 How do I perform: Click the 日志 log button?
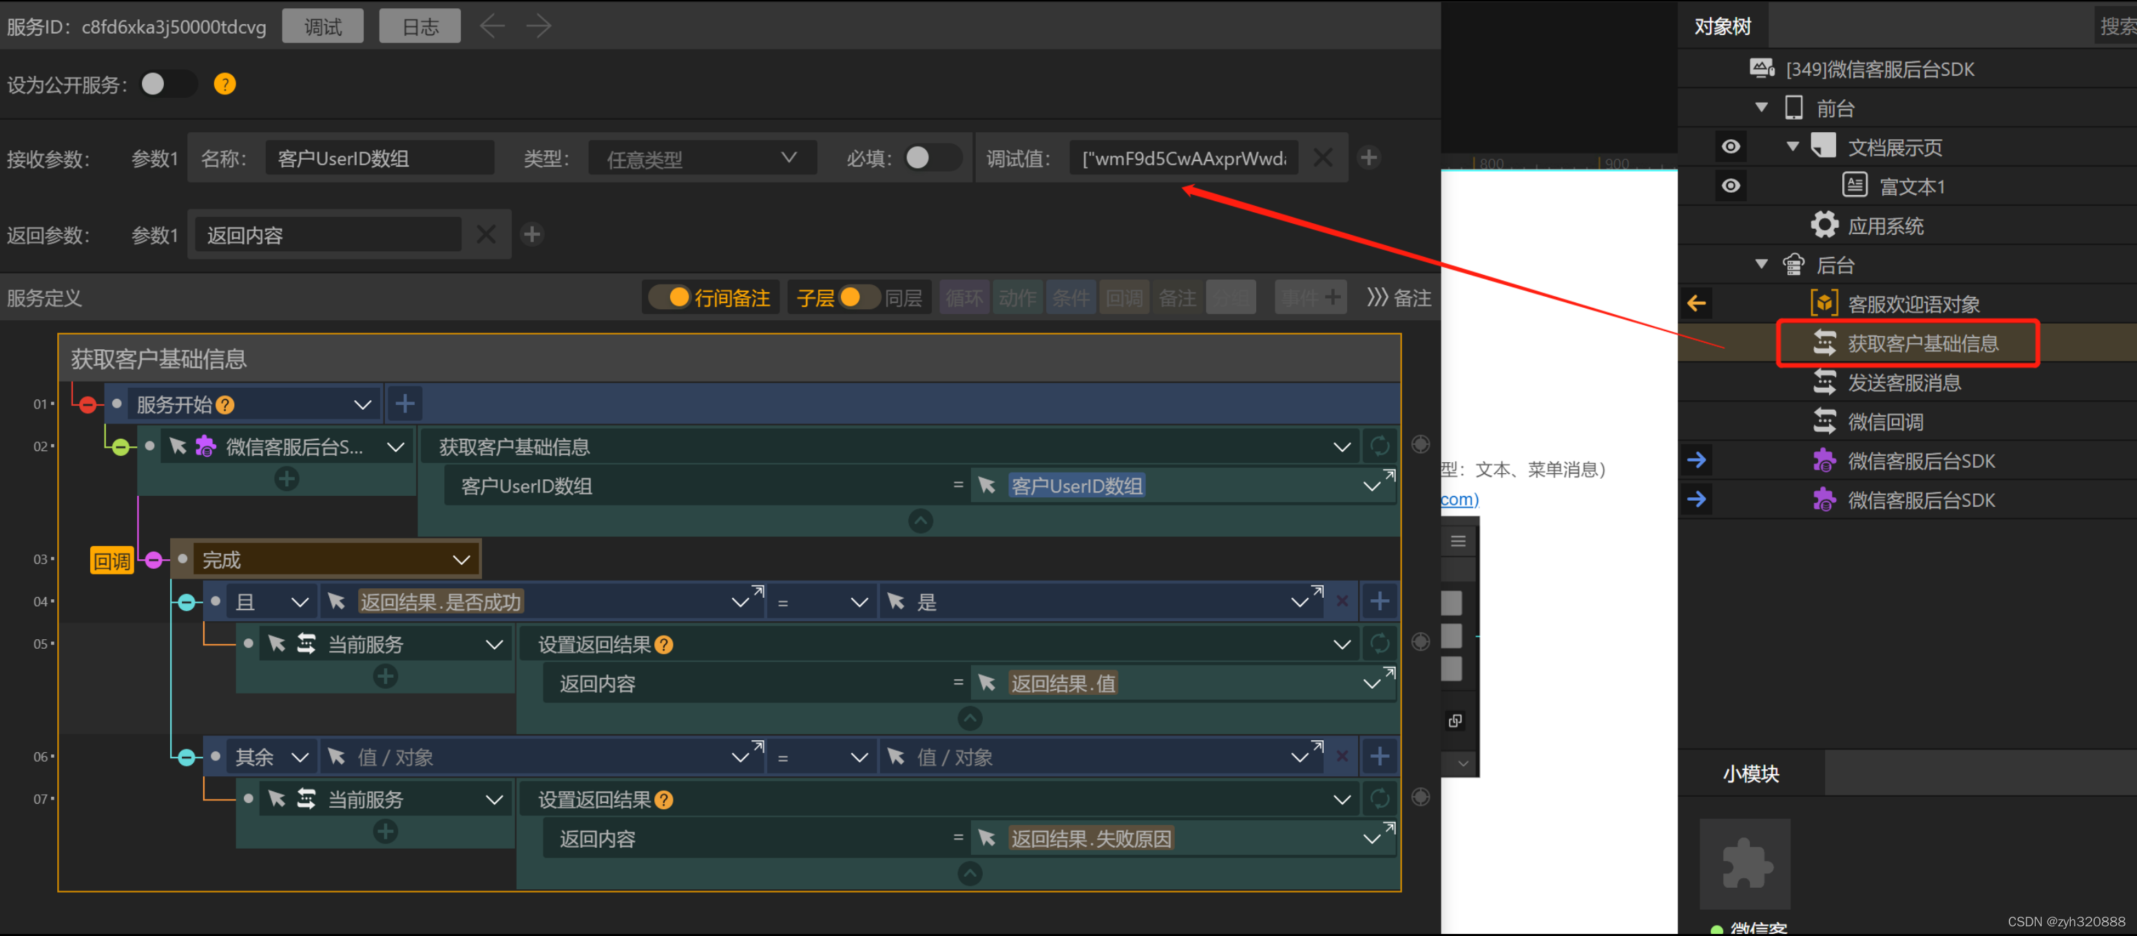coord(420,25)
